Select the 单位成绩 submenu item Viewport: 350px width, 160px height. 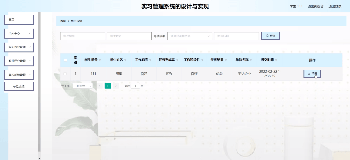19,86
